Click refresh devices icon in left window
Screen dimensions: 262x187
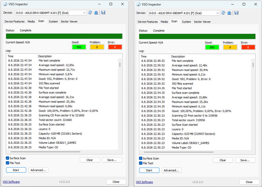pos(90,13)
